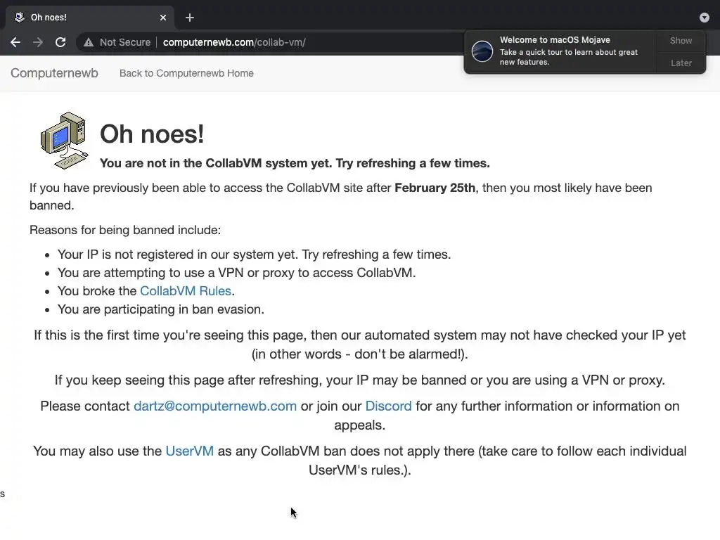Click the Computernewb brand link
The width and height of the screenshot is (720, 540).
54,73
